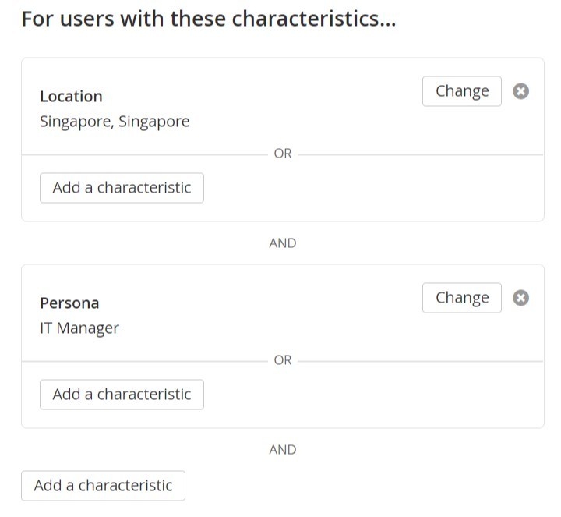
Task: Select the Location heading label
Action: [71, 97]
